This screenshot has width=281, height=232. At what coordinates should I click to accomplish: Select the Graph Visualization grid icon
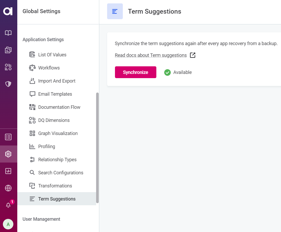pos(32,133)
